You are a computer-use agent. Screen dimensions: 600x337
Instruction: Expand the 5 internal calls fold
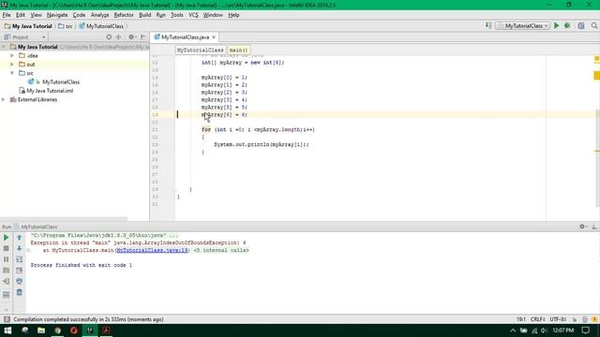click(x=221, y=250)
